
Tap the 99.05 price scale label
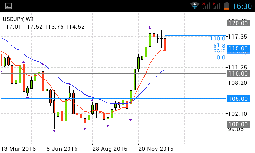coord(236,129)
